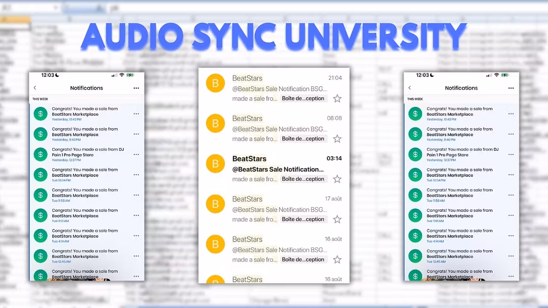The height and width of the screenshot is (308, 548).
Task: Tap dollar icon for Tue 11:01 AM, left phone
Action: click(x=41, y=215)
